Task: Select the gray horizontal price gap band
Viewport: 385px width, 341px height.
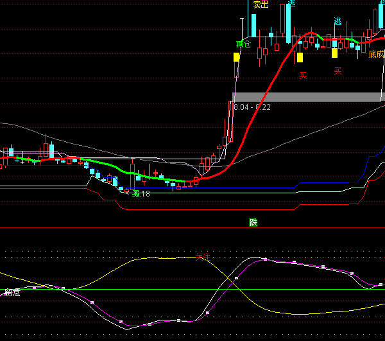Action: (x=307, y=96)
